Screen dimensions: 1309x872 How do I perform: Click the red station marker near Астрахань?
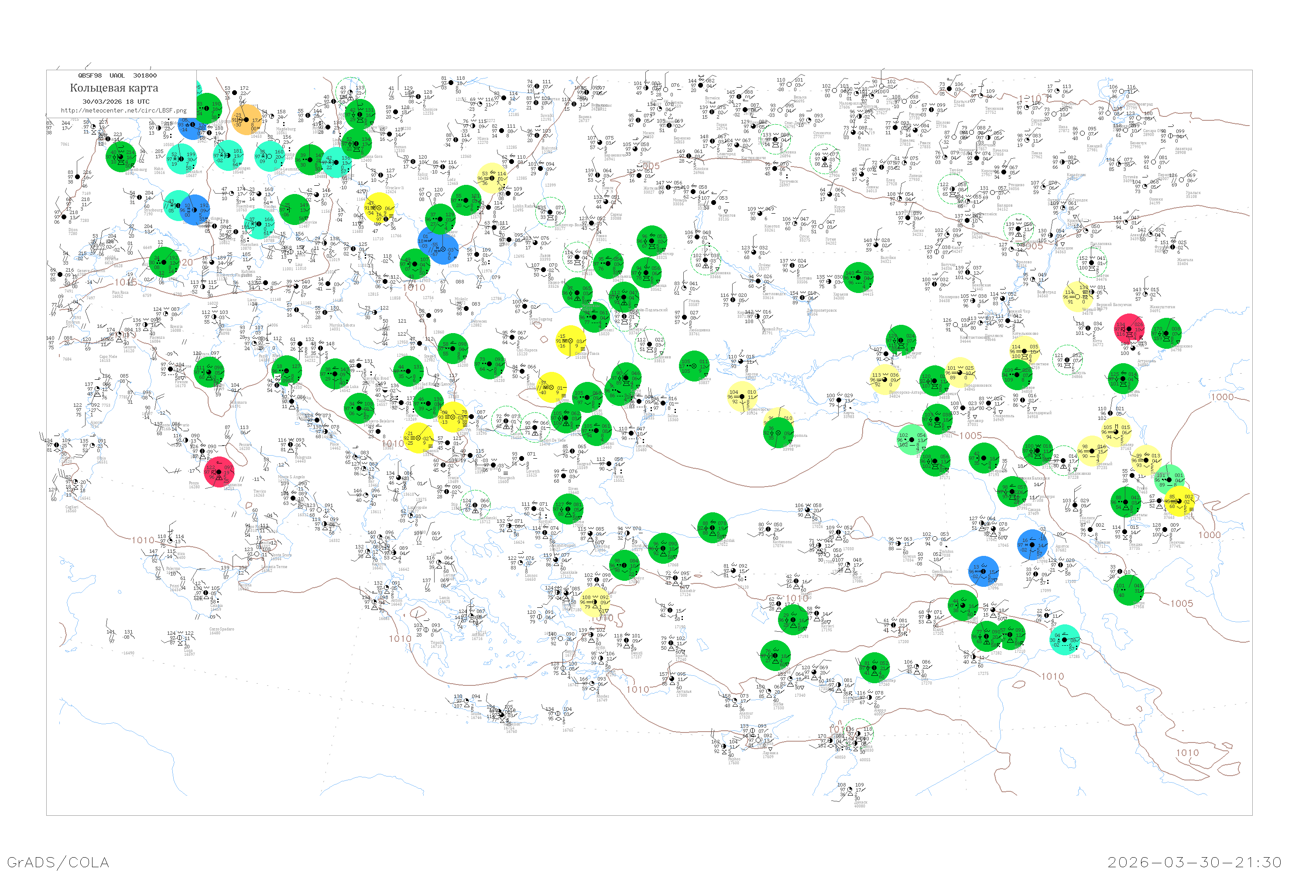click(1129, 329)
